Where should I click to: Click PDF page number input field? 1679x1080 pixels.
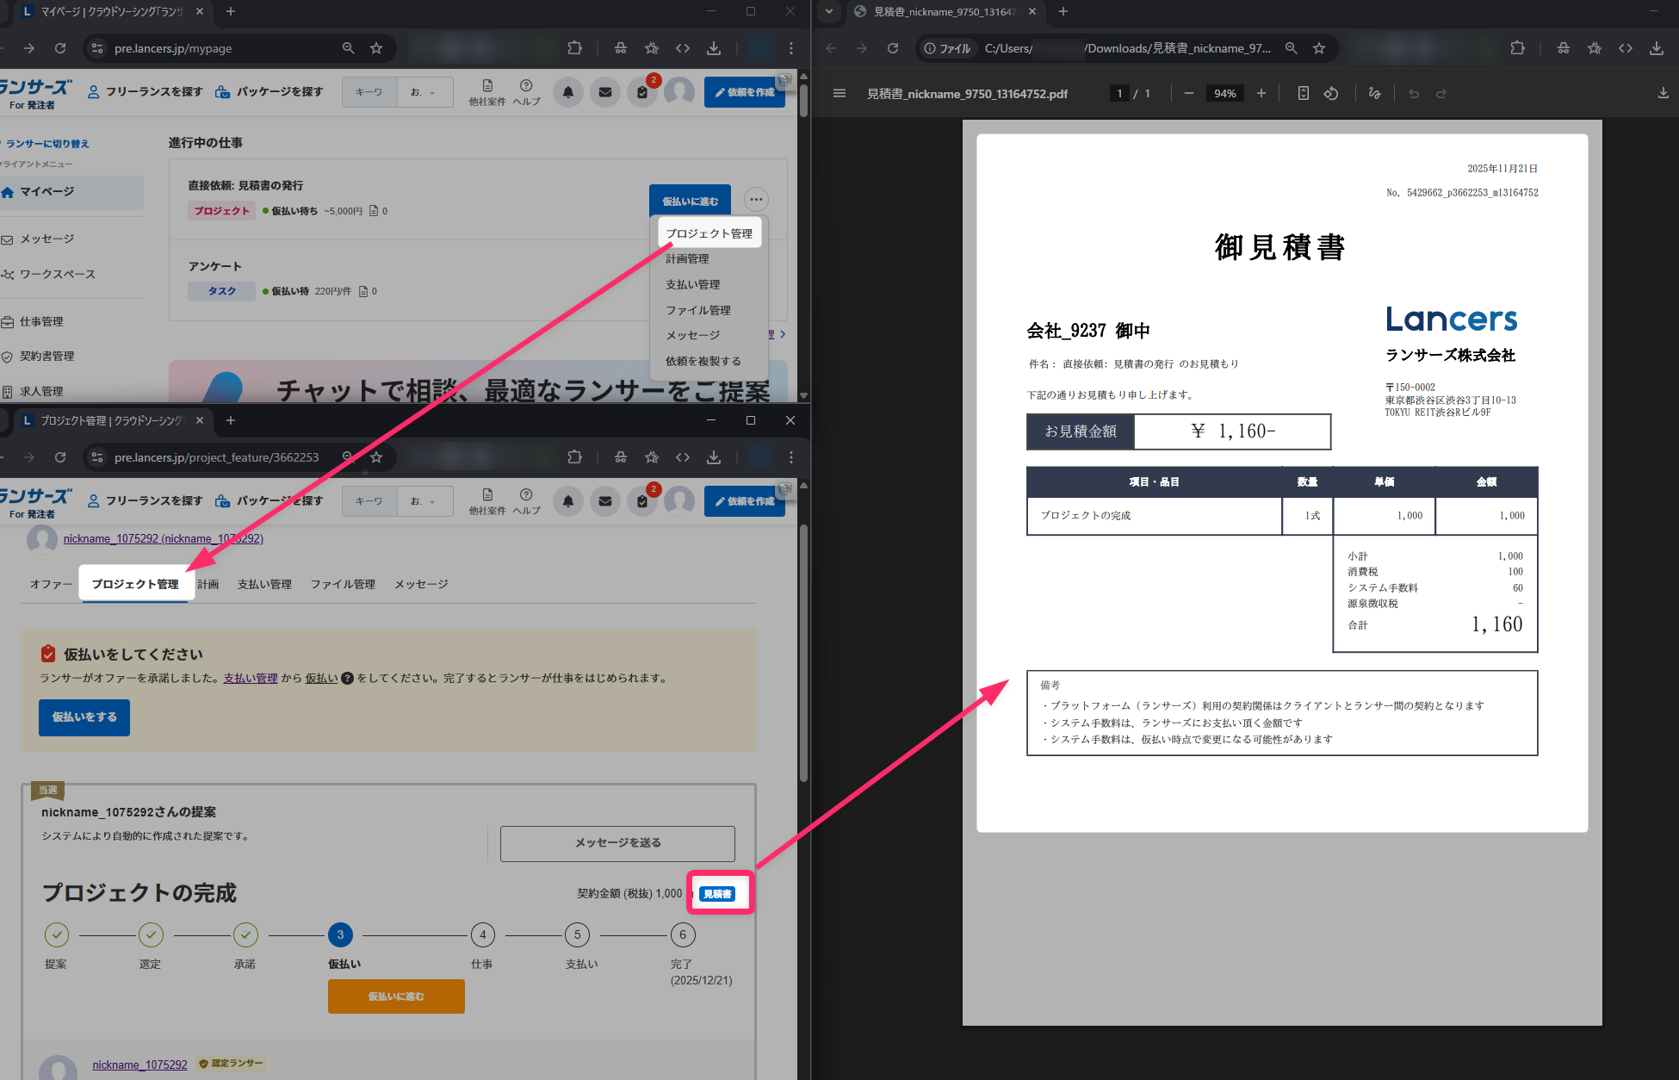[x=1119, y=93]
